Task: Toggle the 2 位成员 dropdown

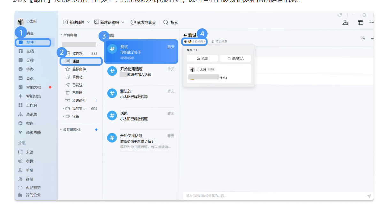Action: (195, 41)
